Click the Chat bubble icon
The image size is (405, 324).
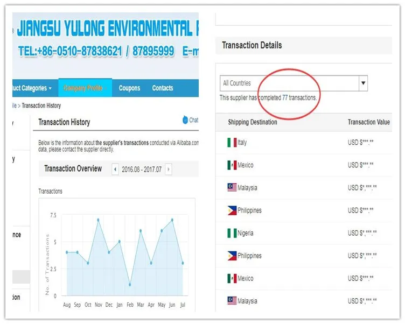(x=186, y=120)
